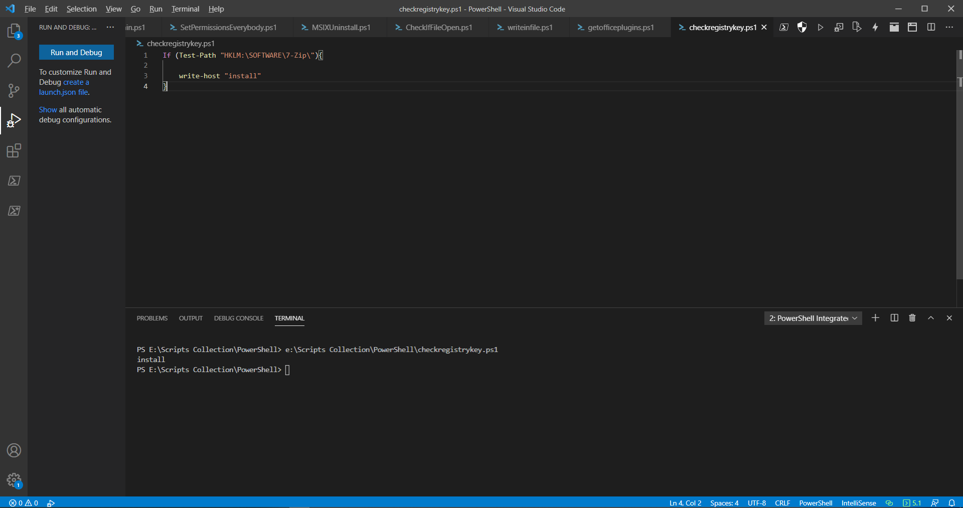The width and height of the screenshot is (963, 508).
Task: Kill terminal with trash icon
Action: [x=912, y=318]
